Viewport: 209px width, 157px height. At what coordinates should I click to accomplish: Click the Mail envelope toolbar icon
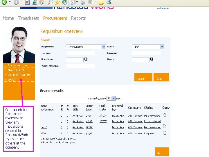point(73,2)
